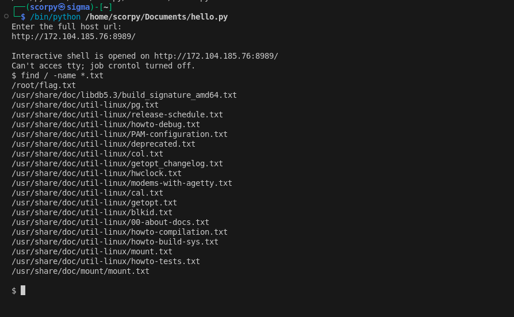Click the /usr/share/doc/mount/mount.txt path
Screen dimensions: 514x317
point(80,271)
